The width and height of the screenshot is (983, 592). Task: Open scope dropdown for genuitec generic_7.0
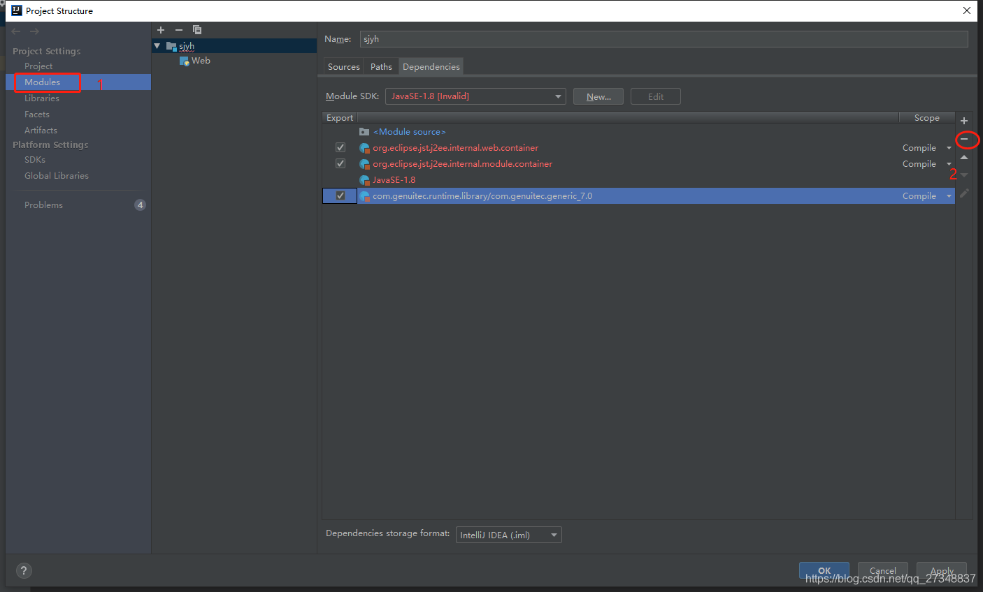tap(949, 196)
